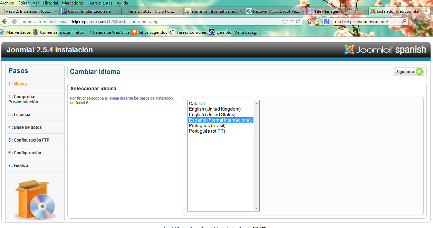Click the bookmark star icon in URL bar

[285, 21]
